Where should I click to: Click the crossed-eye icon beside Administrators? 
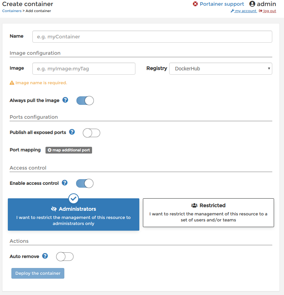(54, 209)
